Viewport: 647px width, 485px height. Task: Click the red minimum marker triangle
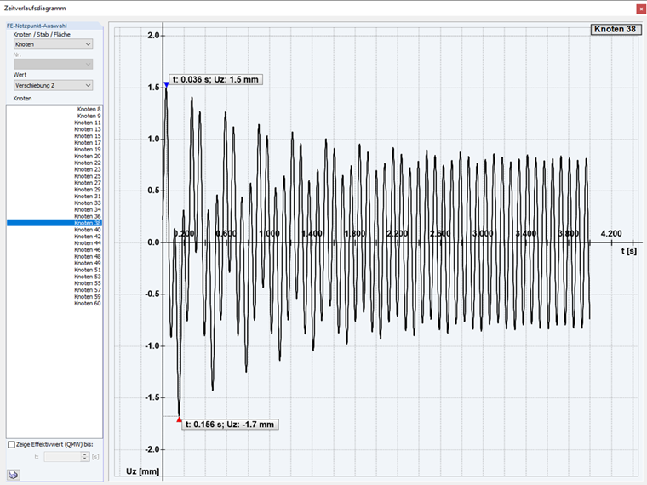pos(179,419)
